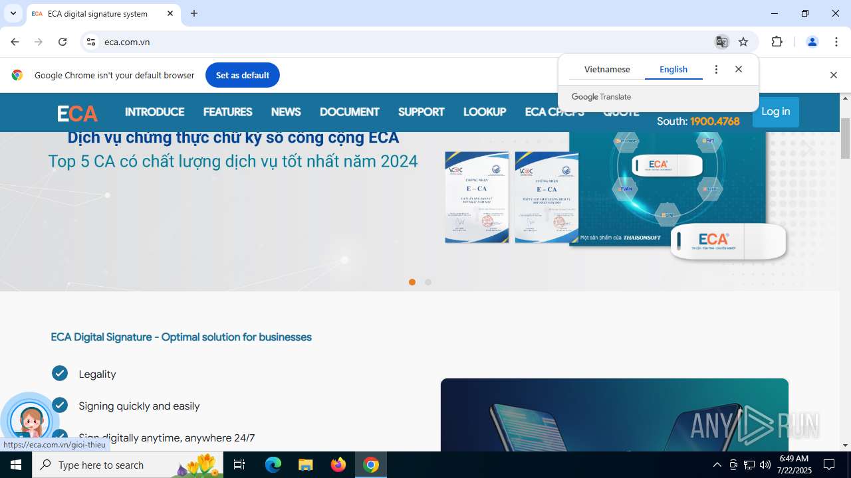Click the address bar showing eca.com.vn
The width and height of the screenshot is (851, 478).
(399, 42)
